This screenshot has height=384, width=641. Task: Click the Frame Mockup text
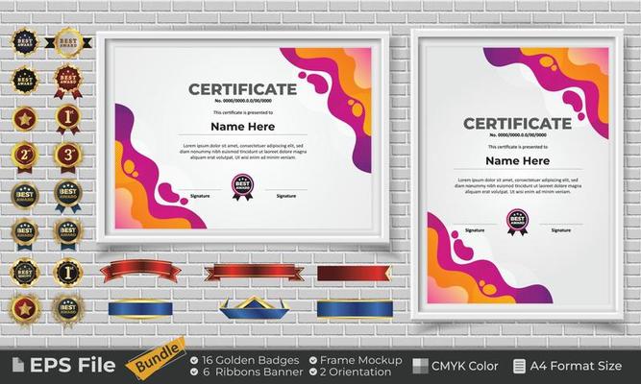coord(361,360)
